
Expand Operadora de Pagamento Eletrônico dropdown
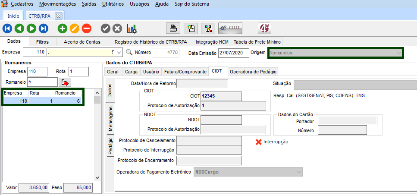coord(298,172)
